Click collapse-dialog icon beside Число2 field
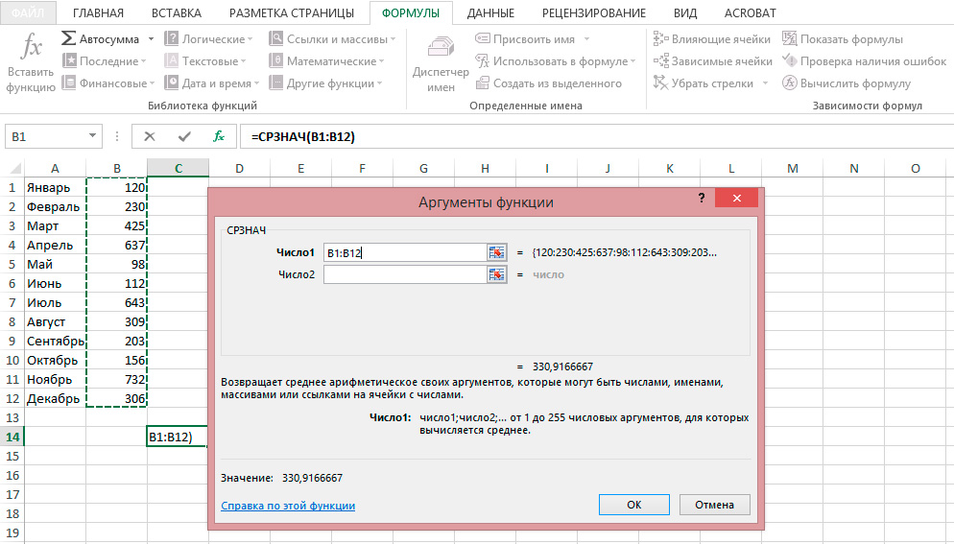 [x=496, y=274]
